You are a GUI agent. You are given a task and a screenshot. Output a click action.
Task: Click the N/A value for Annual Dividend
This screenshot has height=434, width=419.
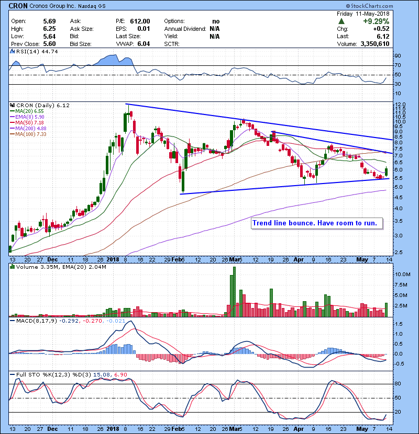(x=215, y=29)
